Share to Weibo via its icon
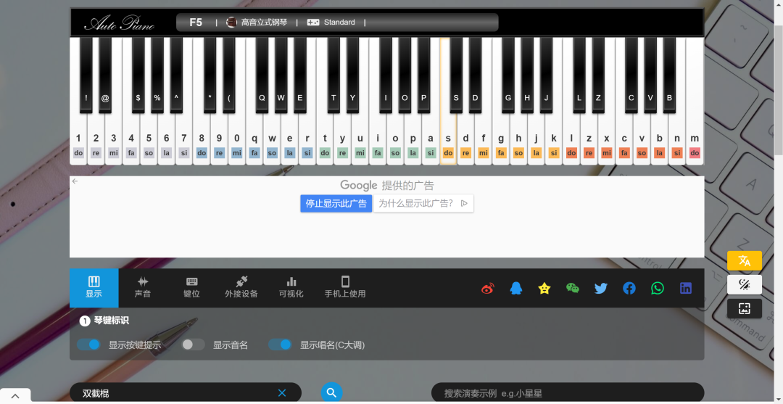 [x=487, y=288]
